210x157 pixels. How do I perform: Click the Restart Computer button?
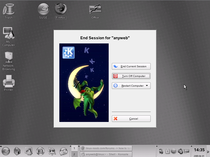click(131, 86)
